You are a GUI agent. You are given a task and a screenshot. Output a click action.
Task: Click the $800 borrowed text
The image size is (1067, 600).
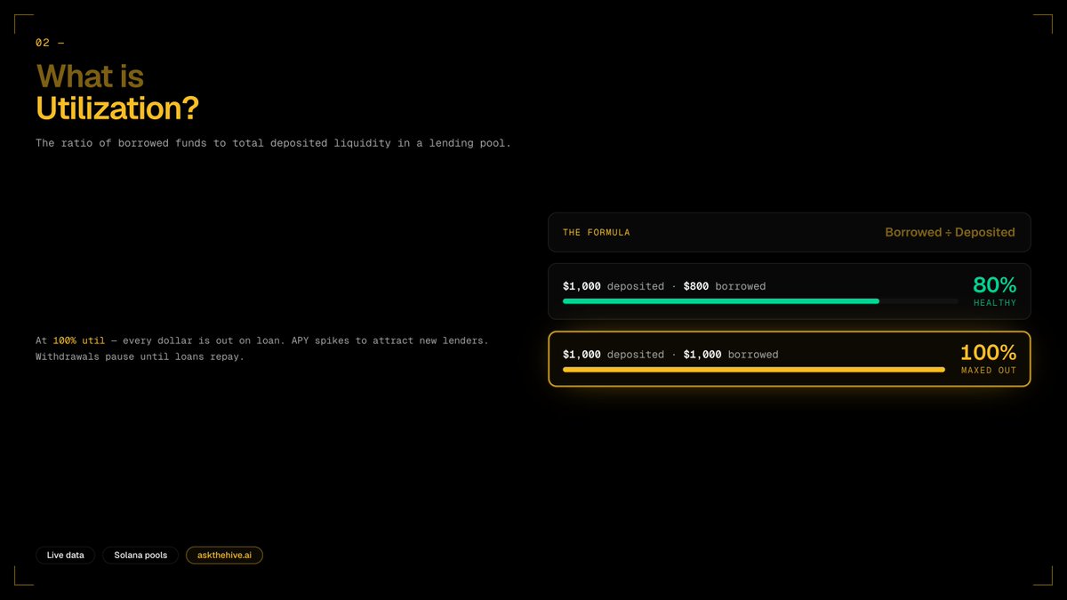pyautogui.click(x=725, y=286)
